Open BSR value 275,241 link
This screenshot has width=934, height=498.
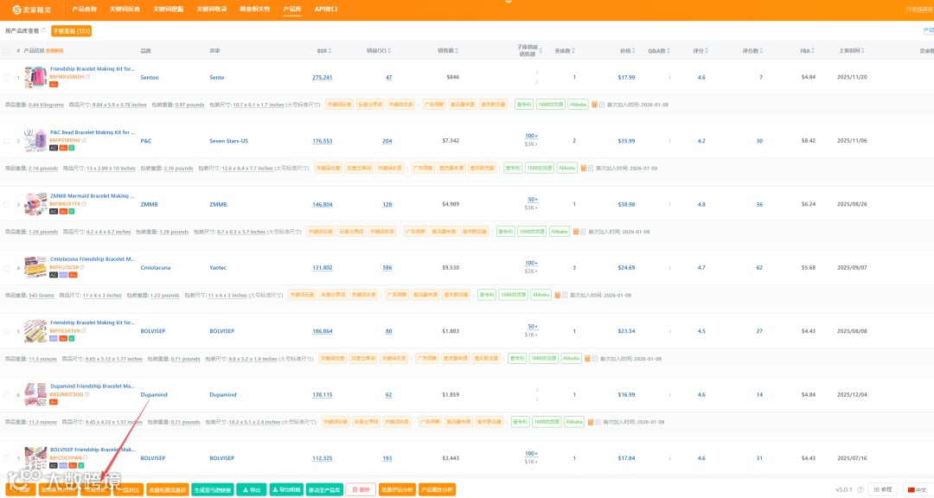(x=323, y=78)
